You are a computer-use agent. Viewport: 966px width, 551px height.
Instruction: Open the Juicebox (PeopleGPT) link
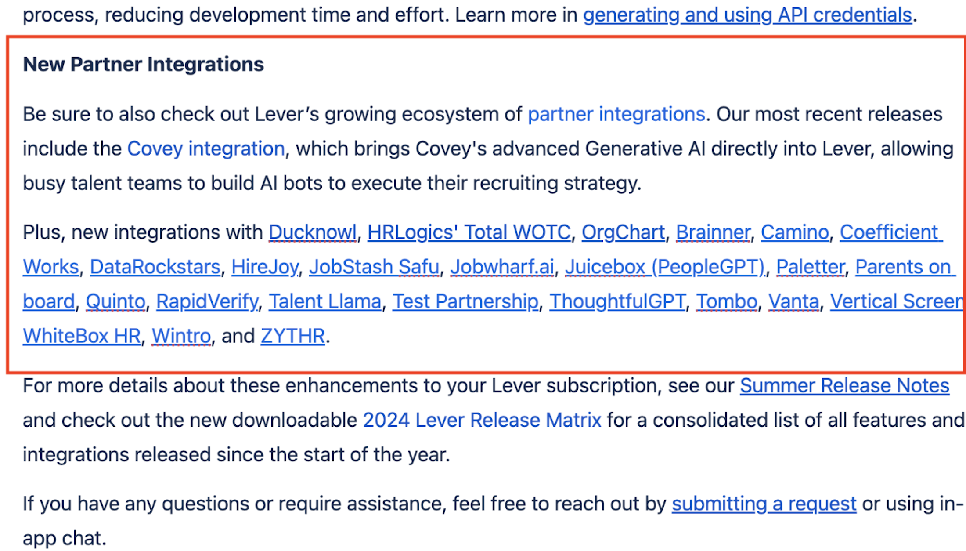tap(665, 267)
